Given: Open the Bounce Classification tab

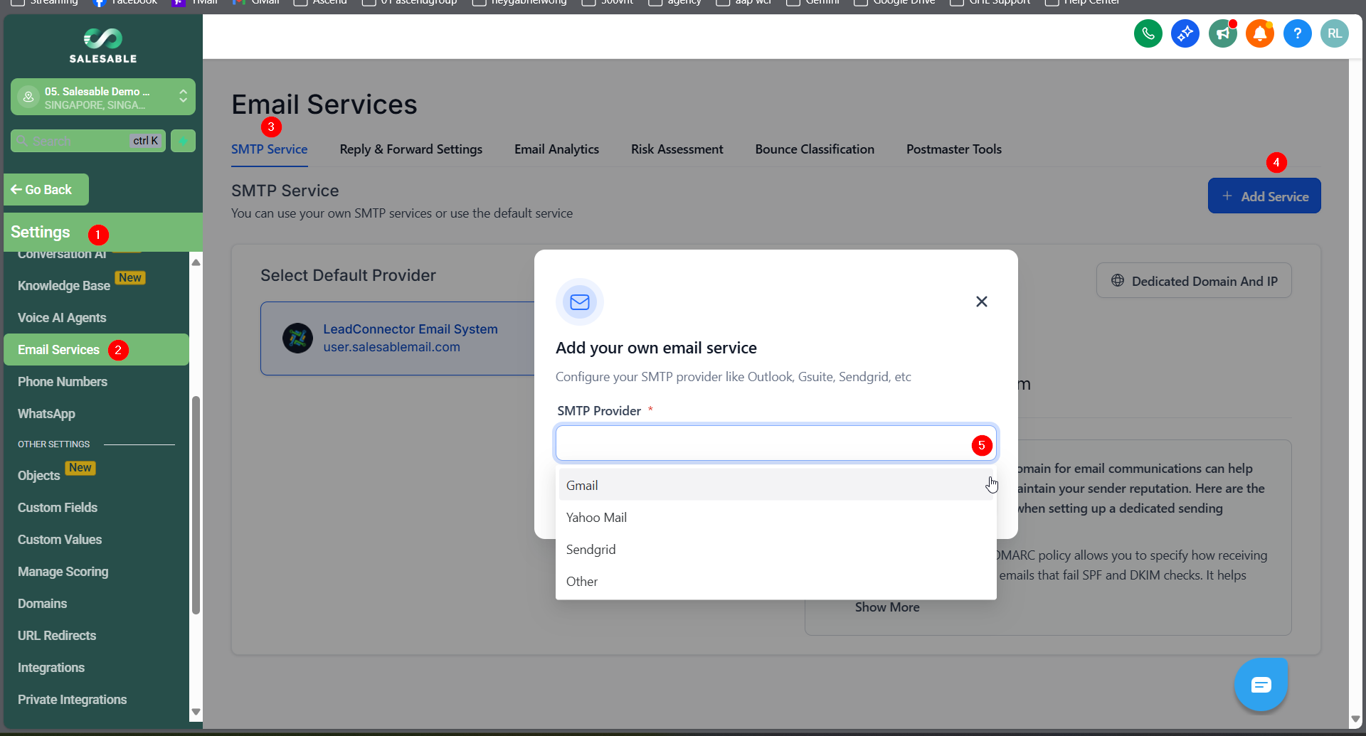Looking at the screenshot, I should 815,149.
